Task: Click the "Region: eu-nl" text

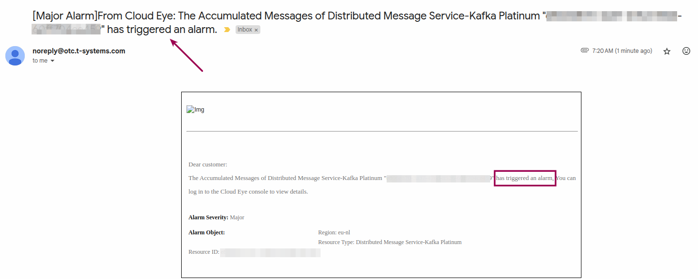Action: click(x=334, y=232)
